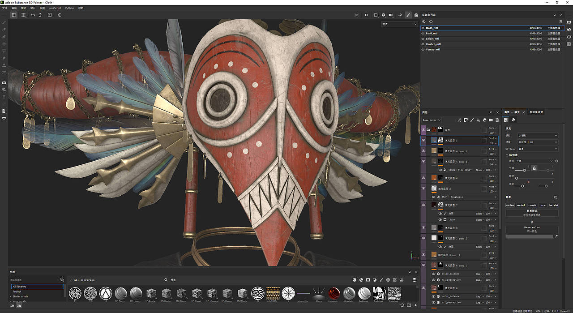
Task: Open the 双线性 HQ filtering dropdown
Action: tap(538, 142)
